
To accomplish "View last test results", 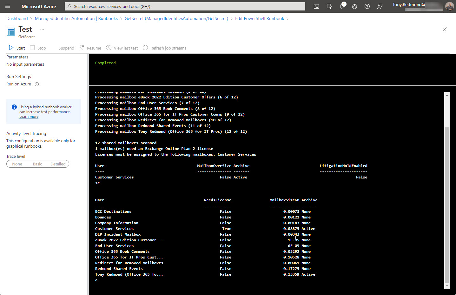I will [122, 48].
